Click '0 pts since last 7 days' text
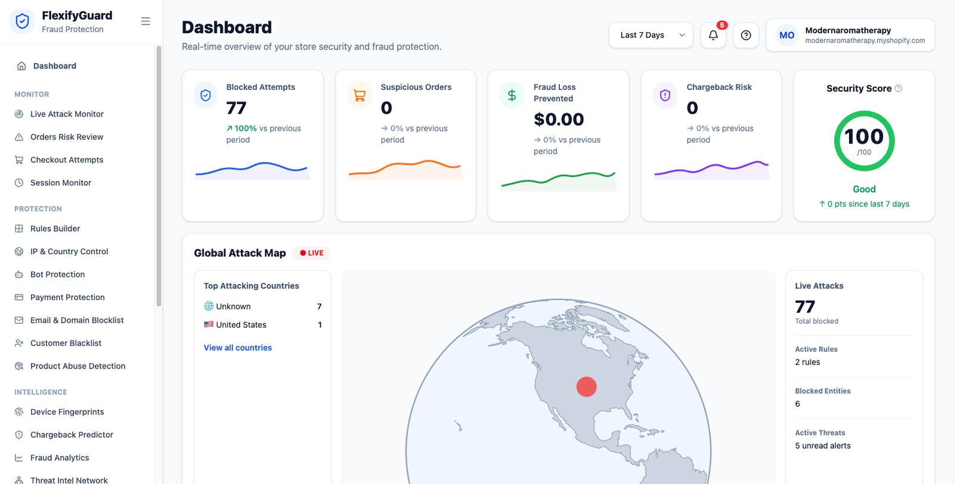The image size is (954, 484). point(865,204)
